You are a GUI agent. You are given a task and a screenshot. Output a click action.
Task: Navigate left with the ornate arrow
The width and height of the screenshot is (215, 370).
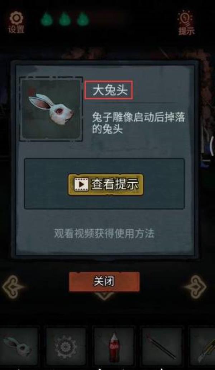coord(13,287)
